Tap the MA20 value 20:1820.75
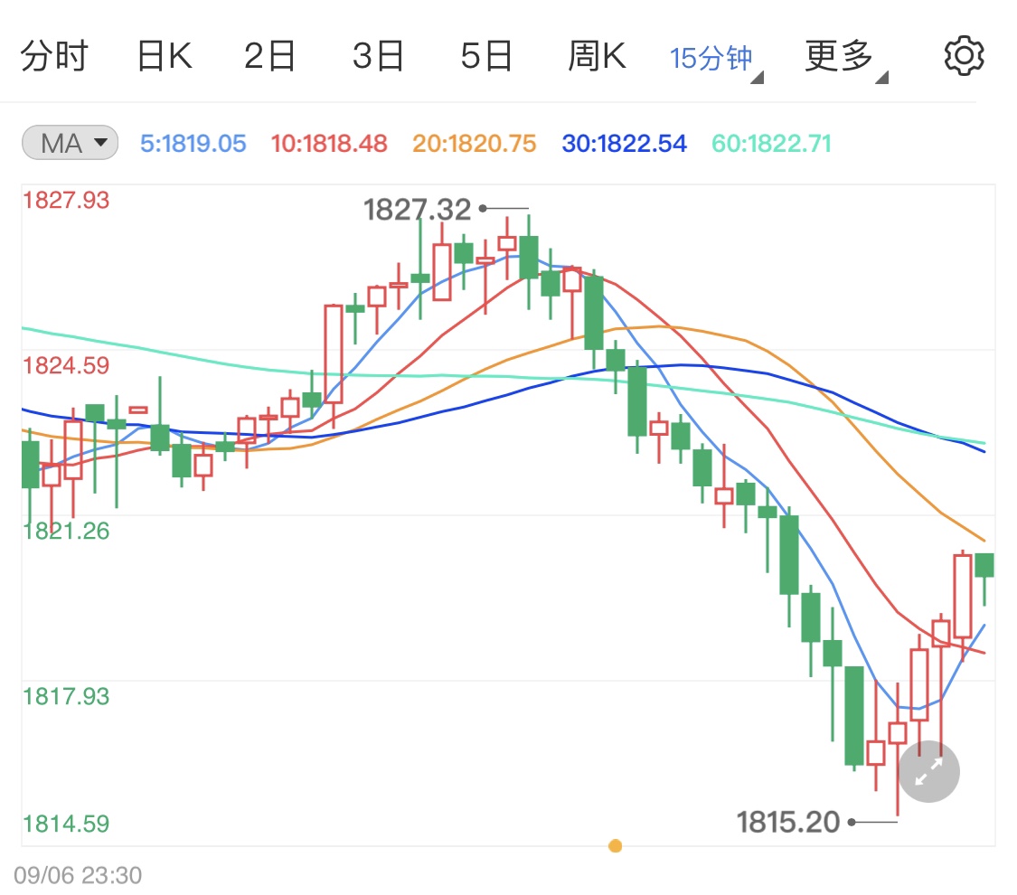Image resolution: width=1017 pixels, height=895 pixels. (474, 144)
